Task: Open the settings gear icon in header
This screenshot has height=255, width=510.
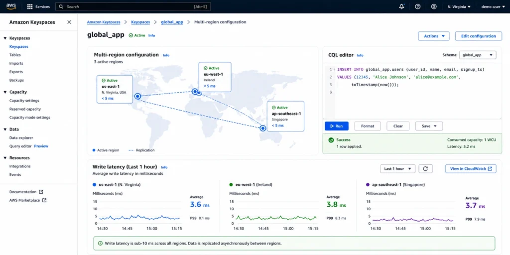Action: click(434, 6)
